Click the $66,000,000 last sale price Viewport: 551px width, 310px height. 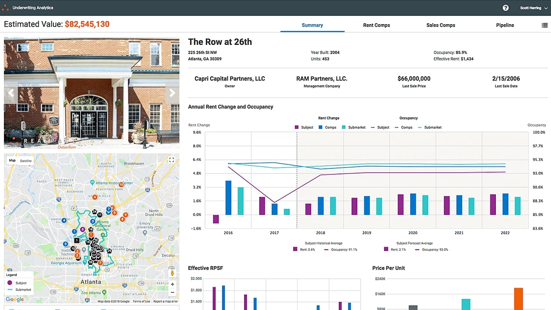click(x=414, y=79)
